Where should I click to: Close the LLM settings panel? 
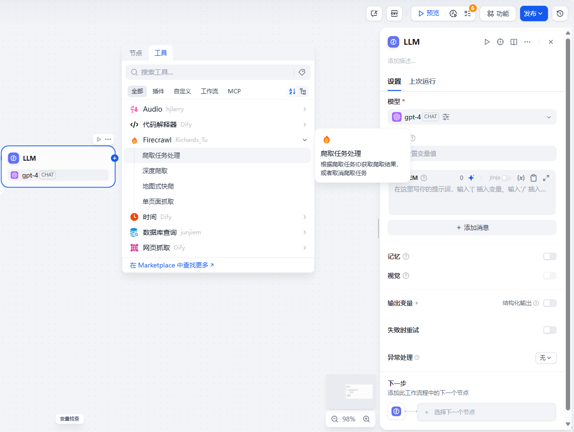[x=551, y=42]
